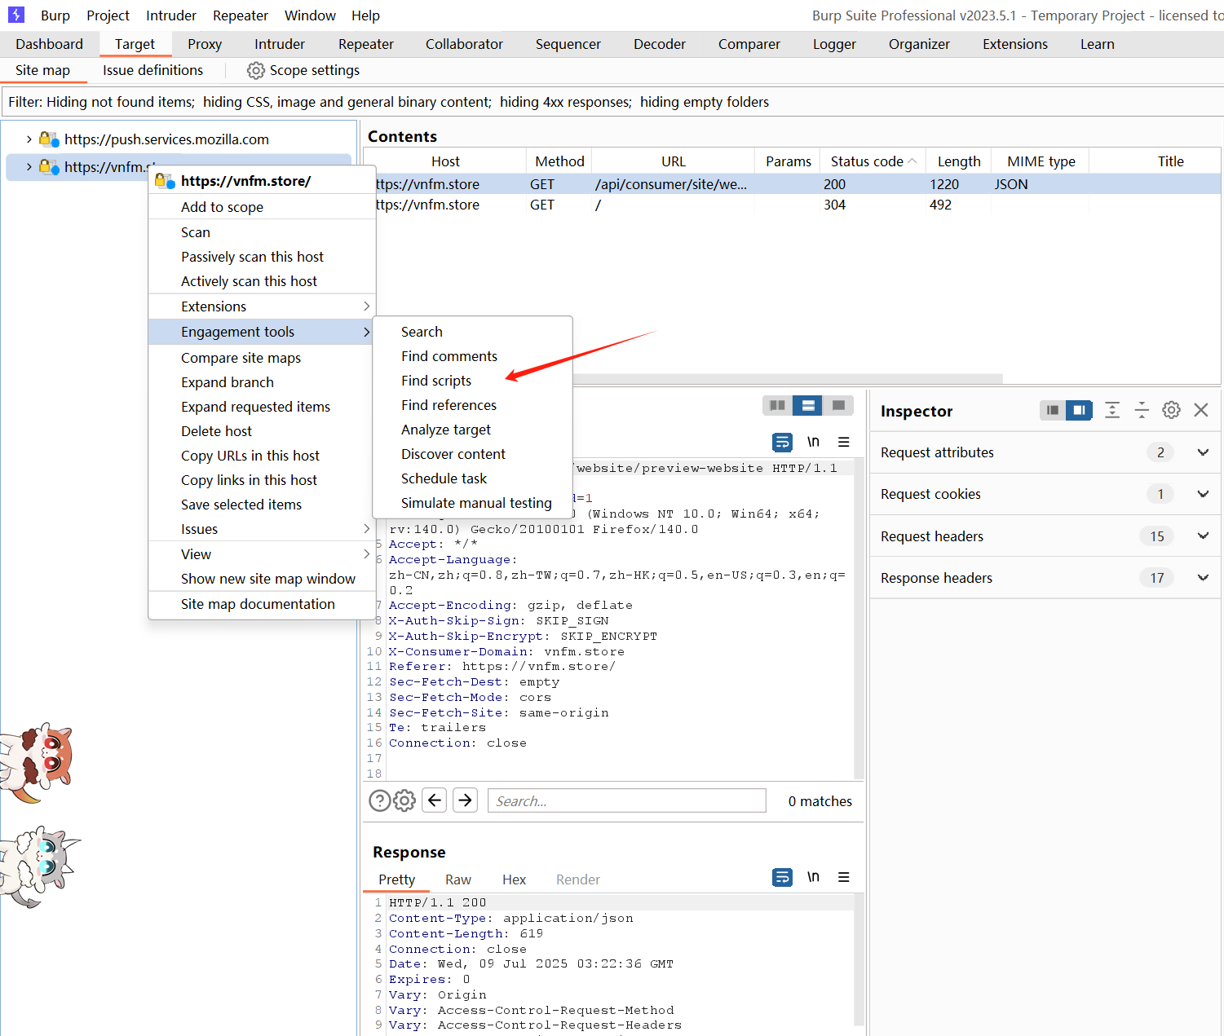The image size is (1224, 1036).
Task: Click Simulate manual testing entry
Action: click(476, 503)
